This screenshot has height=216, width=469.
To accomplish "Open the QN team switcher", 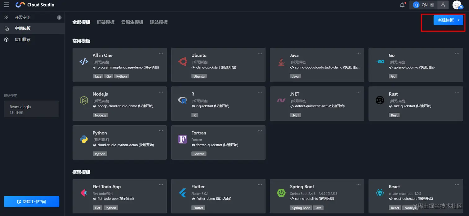I will 423,5.
